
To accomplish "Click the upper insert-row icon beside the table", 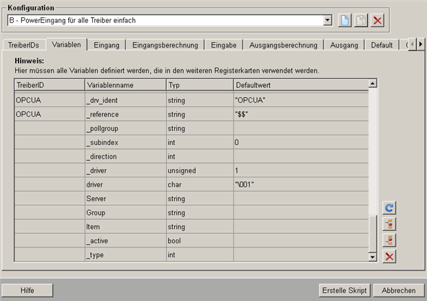I will click(389, 224).
